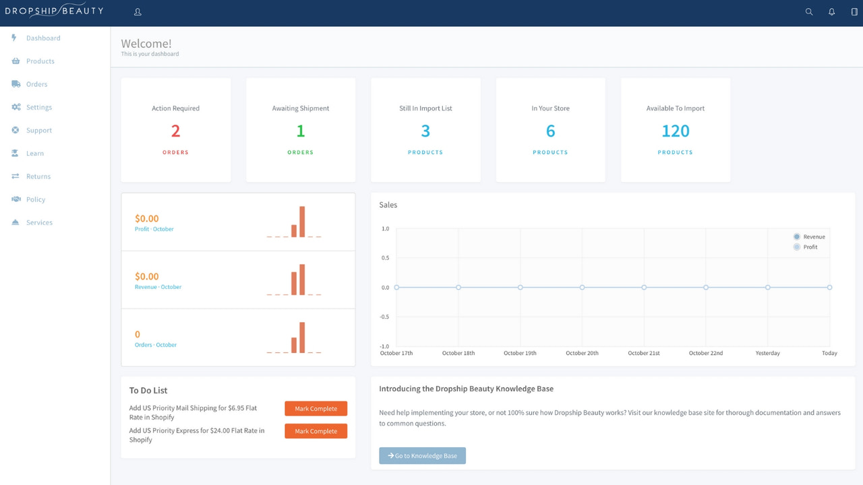The height and width of the screenshot is (485, 863).
Task: Click the notification bell icon
Action: [831, 11]
